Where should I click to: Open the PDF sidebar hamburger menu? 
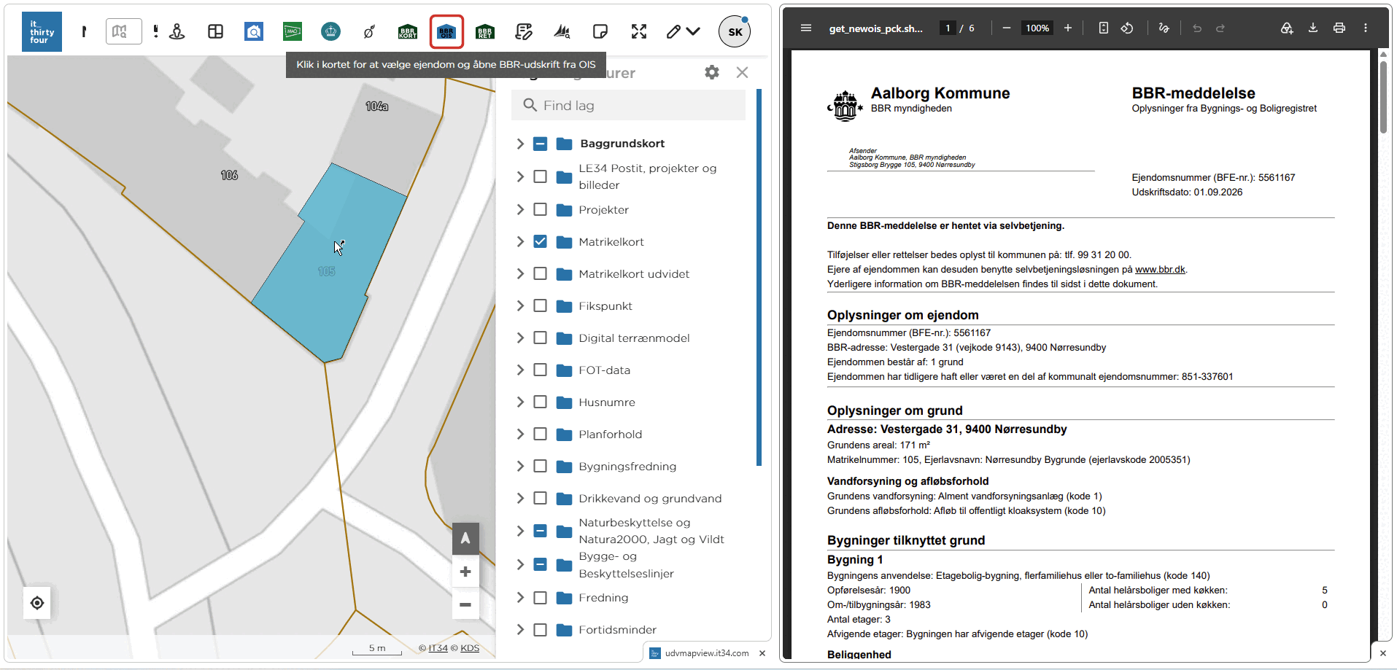(x=806, y=28)
